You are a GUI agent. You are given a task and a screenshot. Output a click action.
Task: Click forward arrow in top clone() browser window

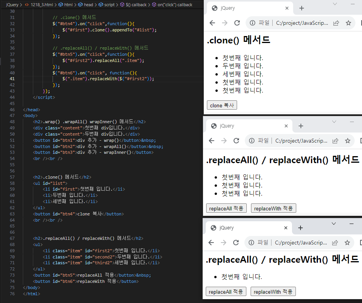(x=225, y=23)
